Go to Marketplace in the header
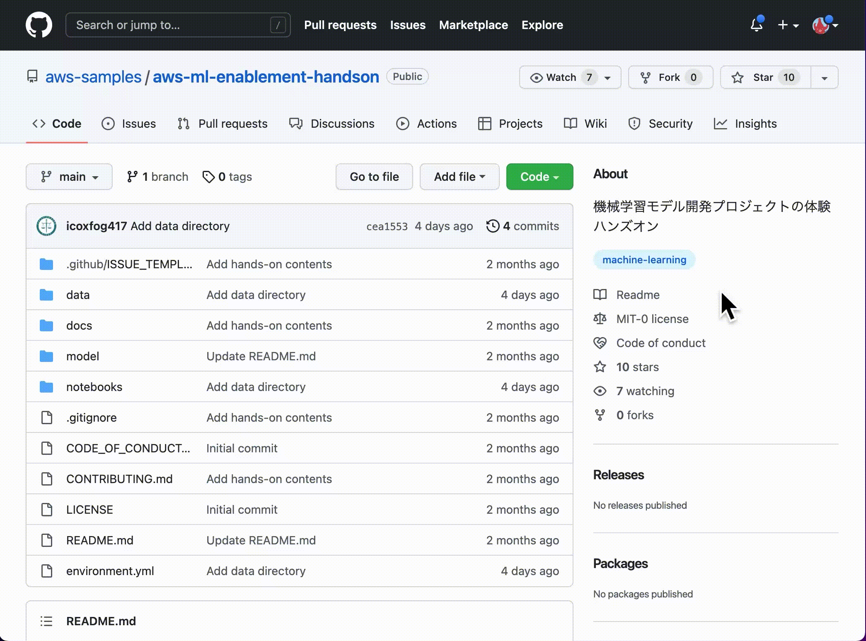 [x=473, y=25]
